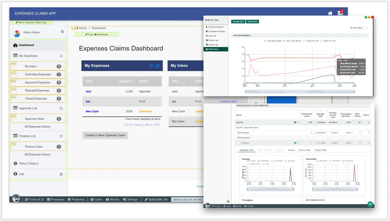Open the home icon in the header
Screen dimensions: 390x221
tap(330, 13)
